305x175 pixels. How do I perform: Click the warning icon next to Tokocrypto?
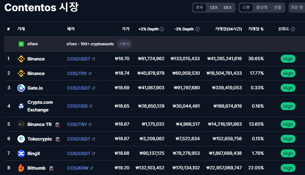pyautogui.click(x=58, y=139)
